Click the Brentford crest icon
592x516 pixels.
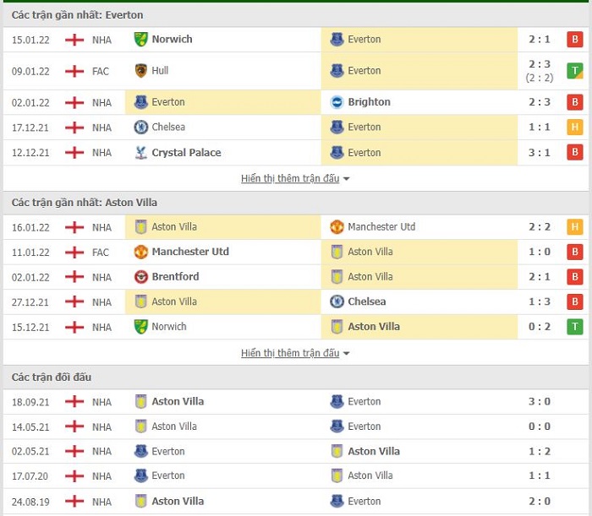pyautogui.click(x=141, y=277)
